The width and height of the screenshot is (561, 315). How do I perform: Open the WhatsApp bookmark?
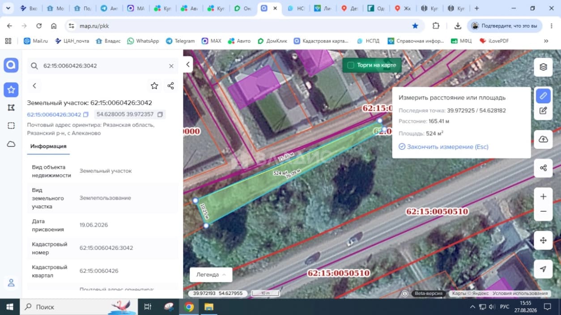coord(143,41)
